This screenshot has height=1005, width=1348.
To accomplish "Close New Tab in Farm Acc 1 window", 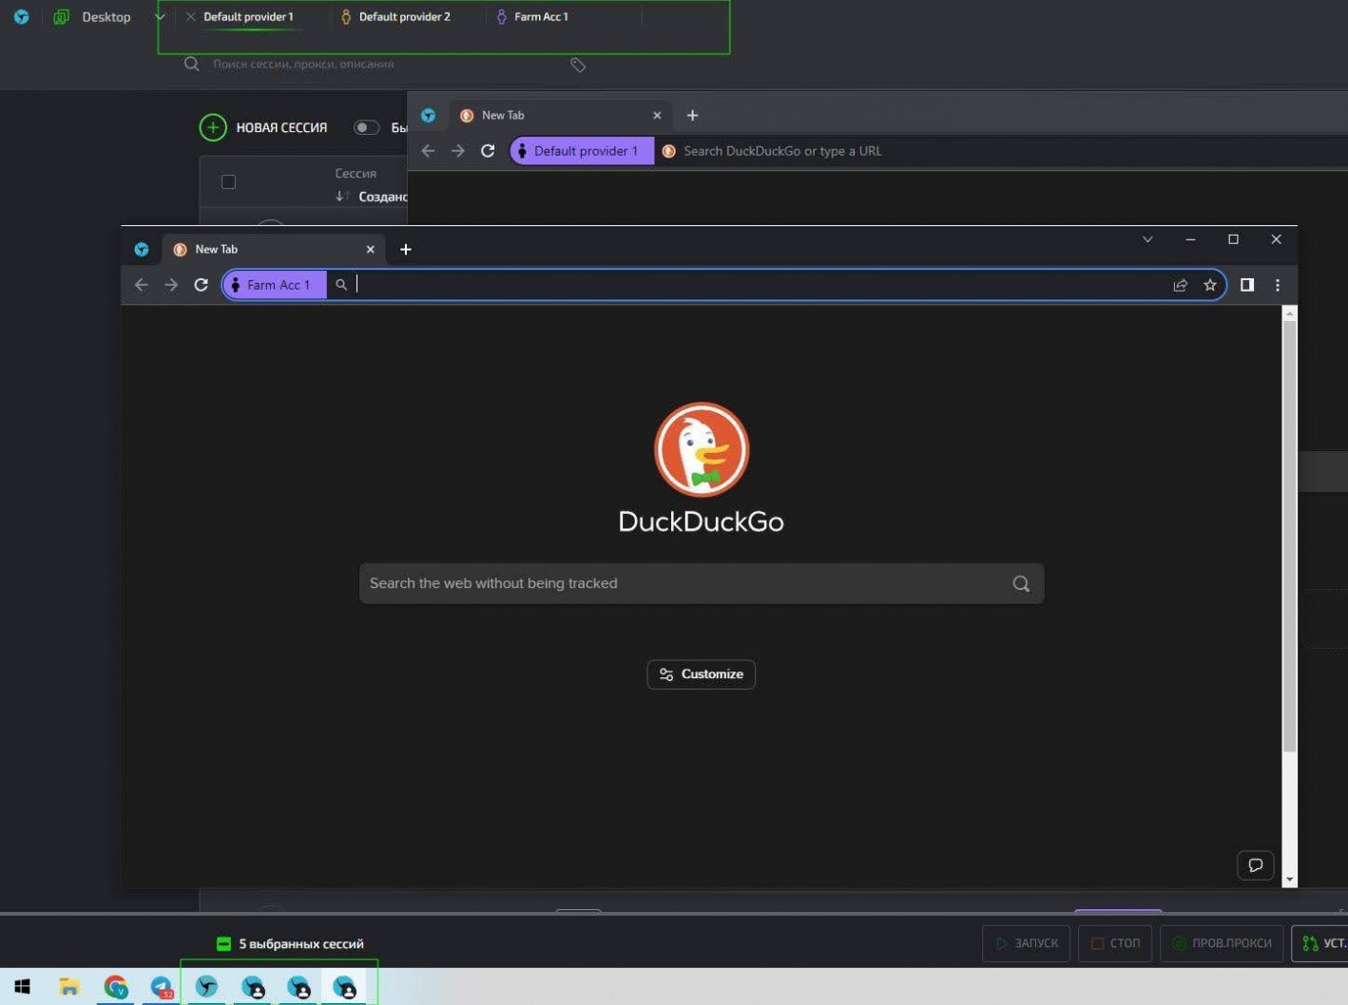I will coord(371,249).
